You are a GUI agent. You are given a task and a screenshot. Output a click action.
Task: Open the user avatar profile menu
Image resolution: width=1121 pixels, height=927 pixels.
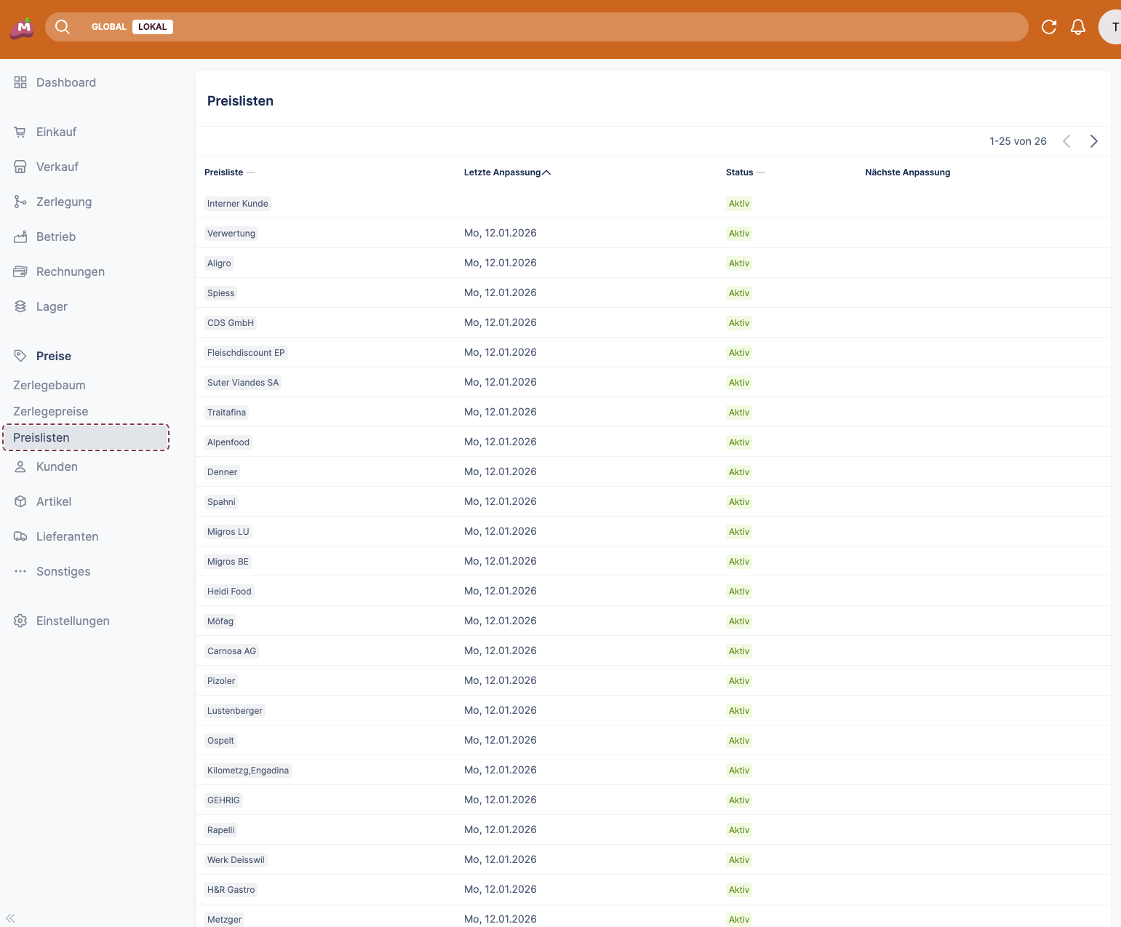[1112, 27]
